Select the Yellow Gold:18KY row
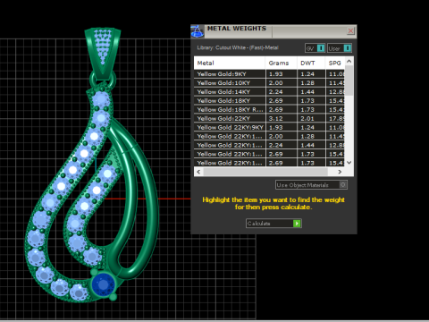 coord(269,101)
